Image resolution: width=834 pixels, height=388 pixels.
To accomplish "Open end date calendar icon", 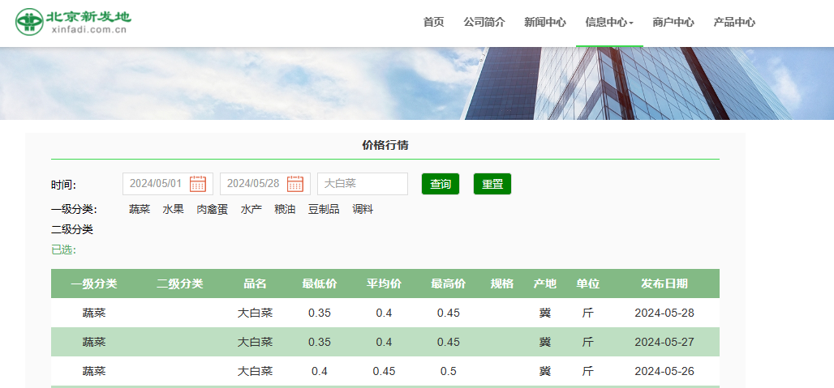I will 294,184.
